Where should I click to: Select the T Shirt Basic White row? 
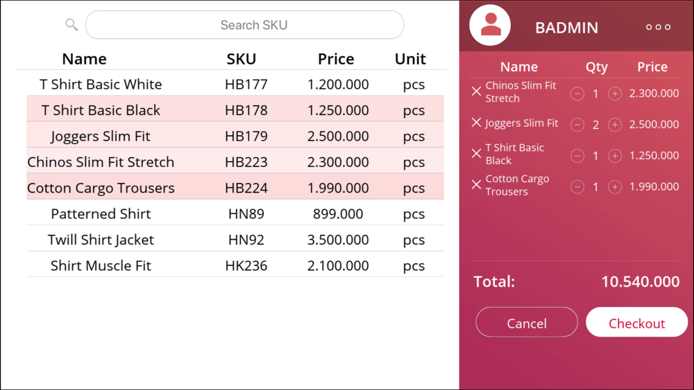[235, 84]
